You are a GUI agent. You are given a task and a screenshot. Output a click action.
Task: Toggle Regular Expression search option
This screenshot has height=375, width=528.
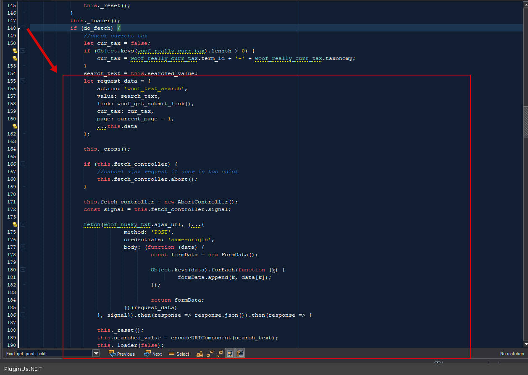(x=220, y=354)
